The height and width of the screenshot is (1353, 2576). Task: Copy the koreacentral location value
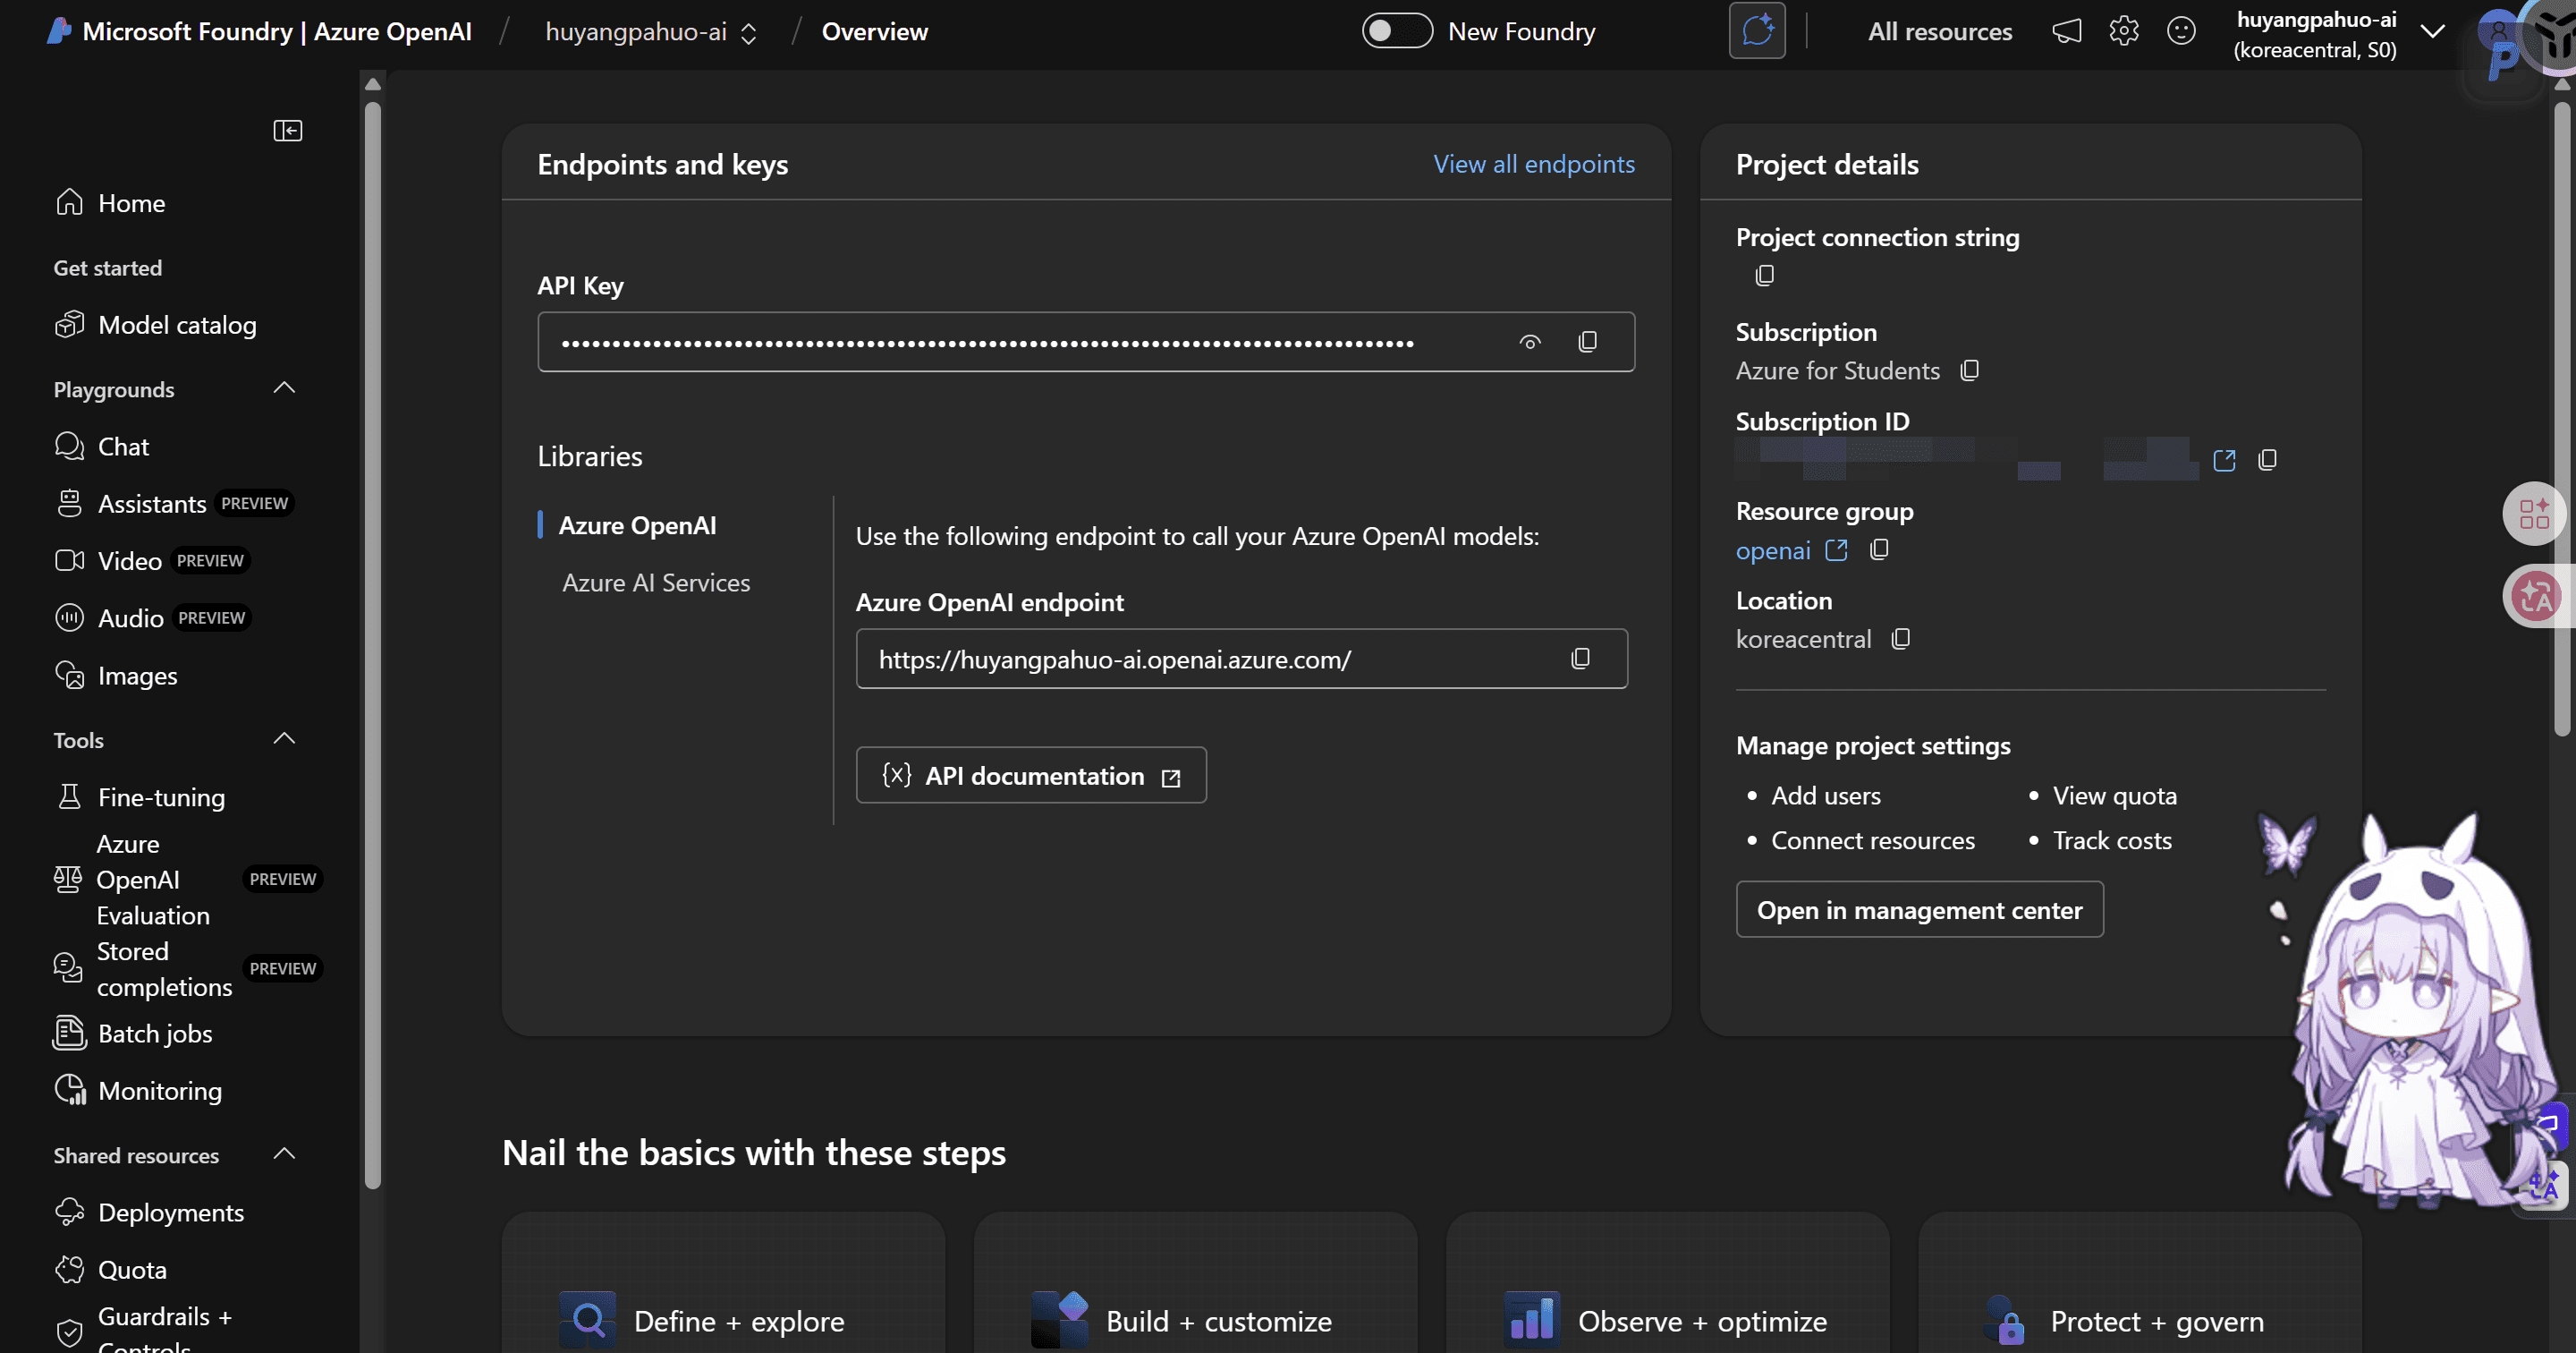[x=1901, y=639]
